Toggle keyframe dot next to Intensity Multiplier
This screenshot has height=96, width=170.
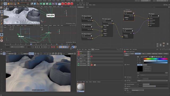(125, 84)
